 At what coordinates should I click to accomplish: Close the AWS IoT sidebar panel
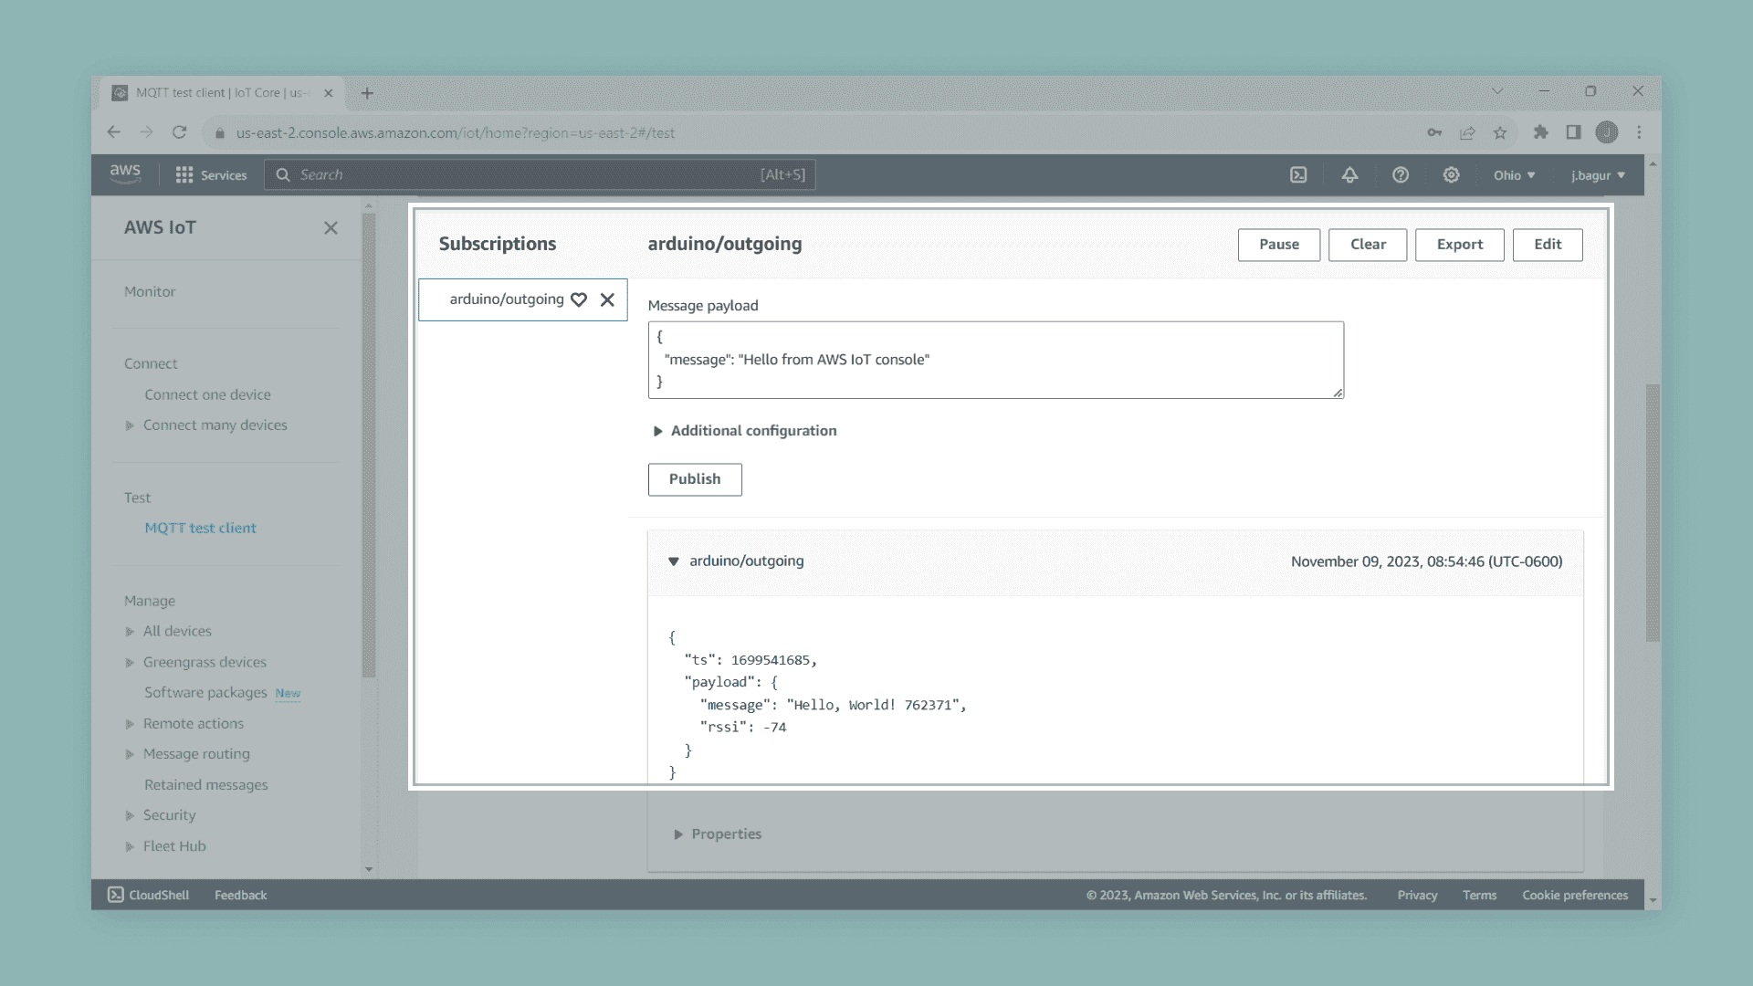331,228
